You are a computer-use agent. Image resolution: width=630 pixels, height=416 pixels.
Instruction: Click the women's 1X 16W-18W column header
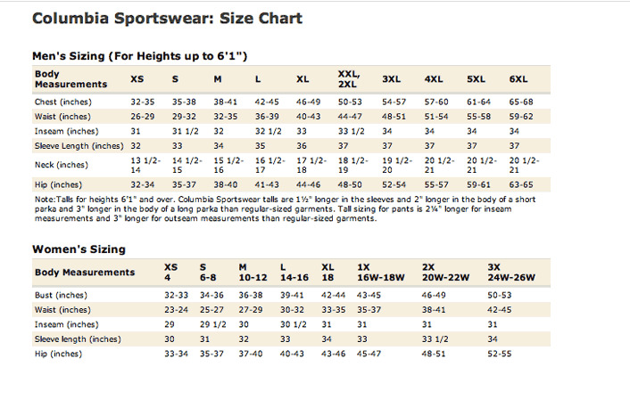click(380, 273)
